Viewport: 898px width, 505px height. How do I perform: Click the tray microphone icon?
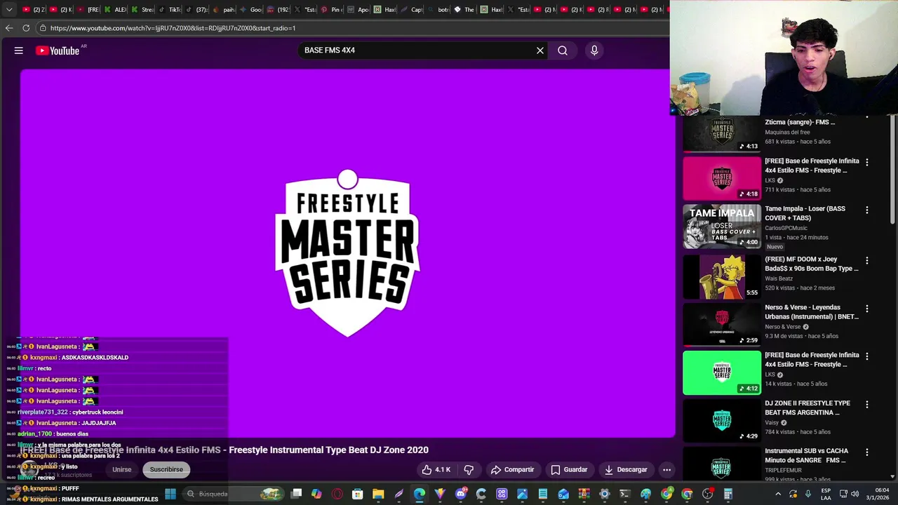click(808, 494)
